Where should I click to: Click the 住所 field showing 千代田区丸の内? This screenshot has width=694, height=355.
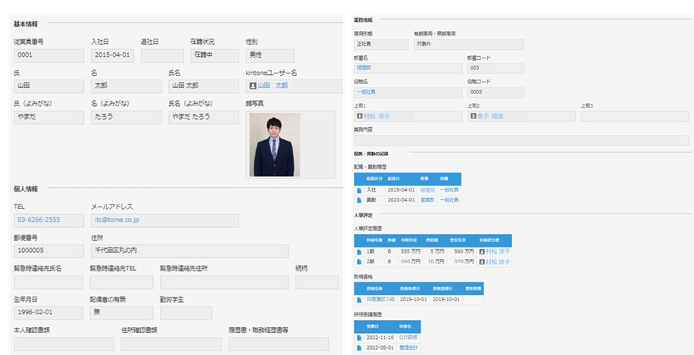(189, 251)
